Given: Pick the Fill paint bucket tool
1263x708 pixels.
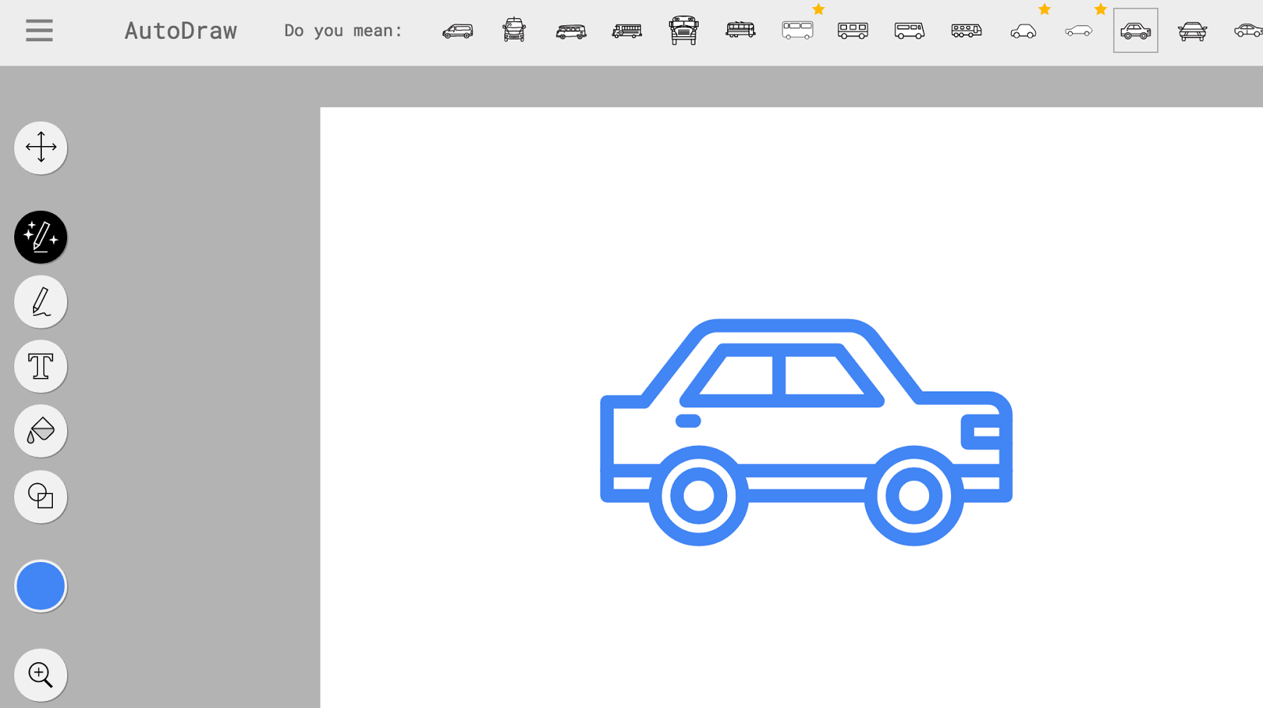Looking at the screenshot, I should tap(41, 431).
